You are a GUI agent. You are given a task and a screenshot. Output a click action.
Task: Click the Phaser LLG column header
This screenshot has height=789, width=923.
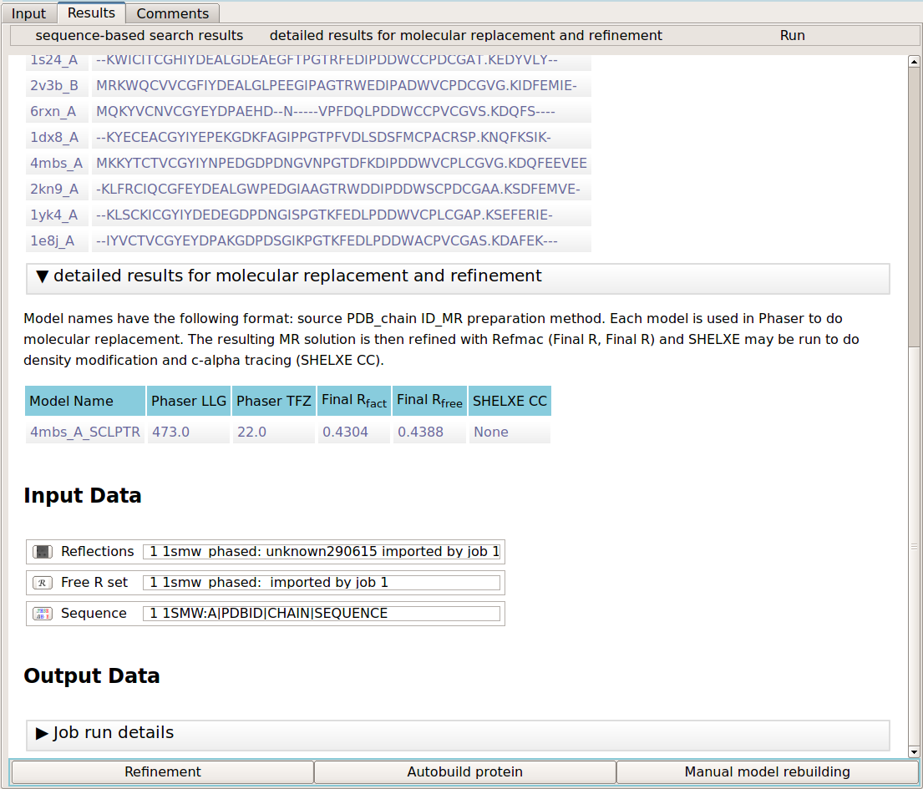(x=189, y=402)
